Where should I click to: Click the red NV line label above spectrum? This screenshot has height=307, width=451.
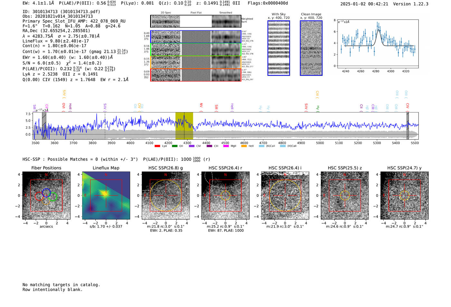pos(201,107)
